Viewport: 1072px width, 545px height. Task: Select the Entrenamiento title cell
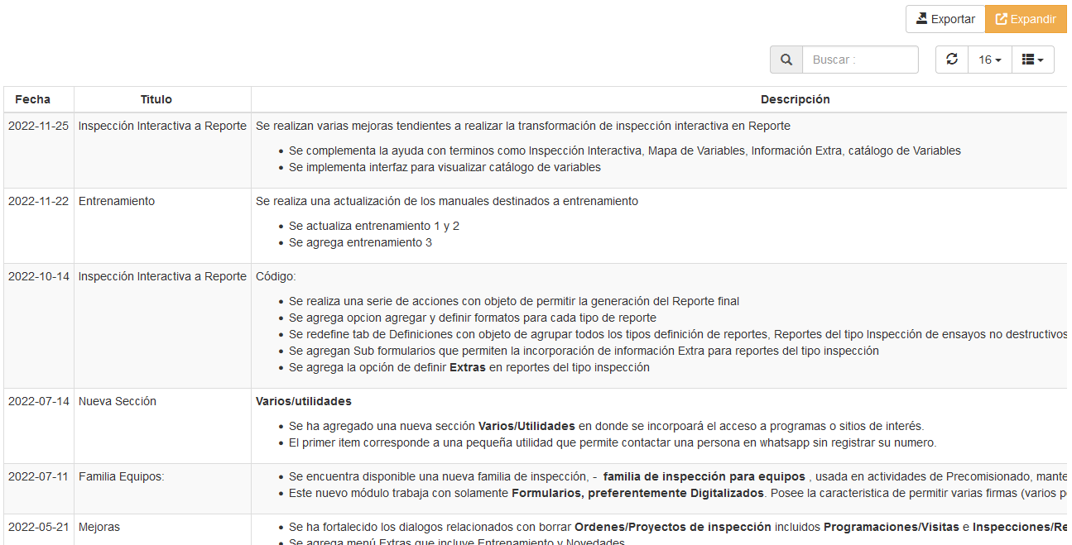pyautogui.click(x=117, y=202)
